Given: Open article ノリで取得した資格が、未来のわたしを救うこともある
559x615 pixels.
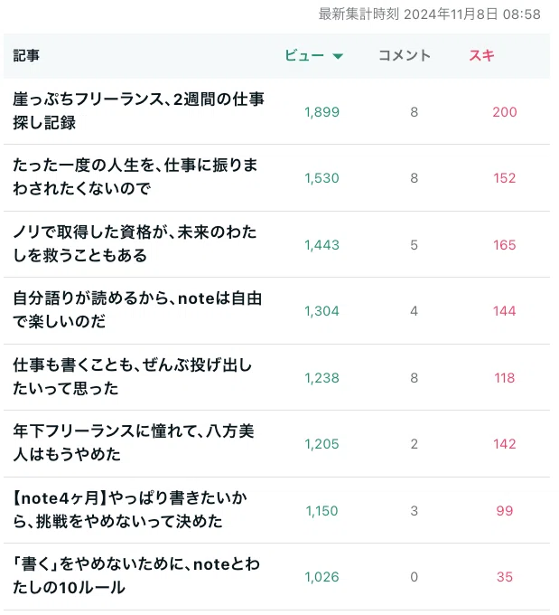Looking at the screenshot, I should pos(136,245).
